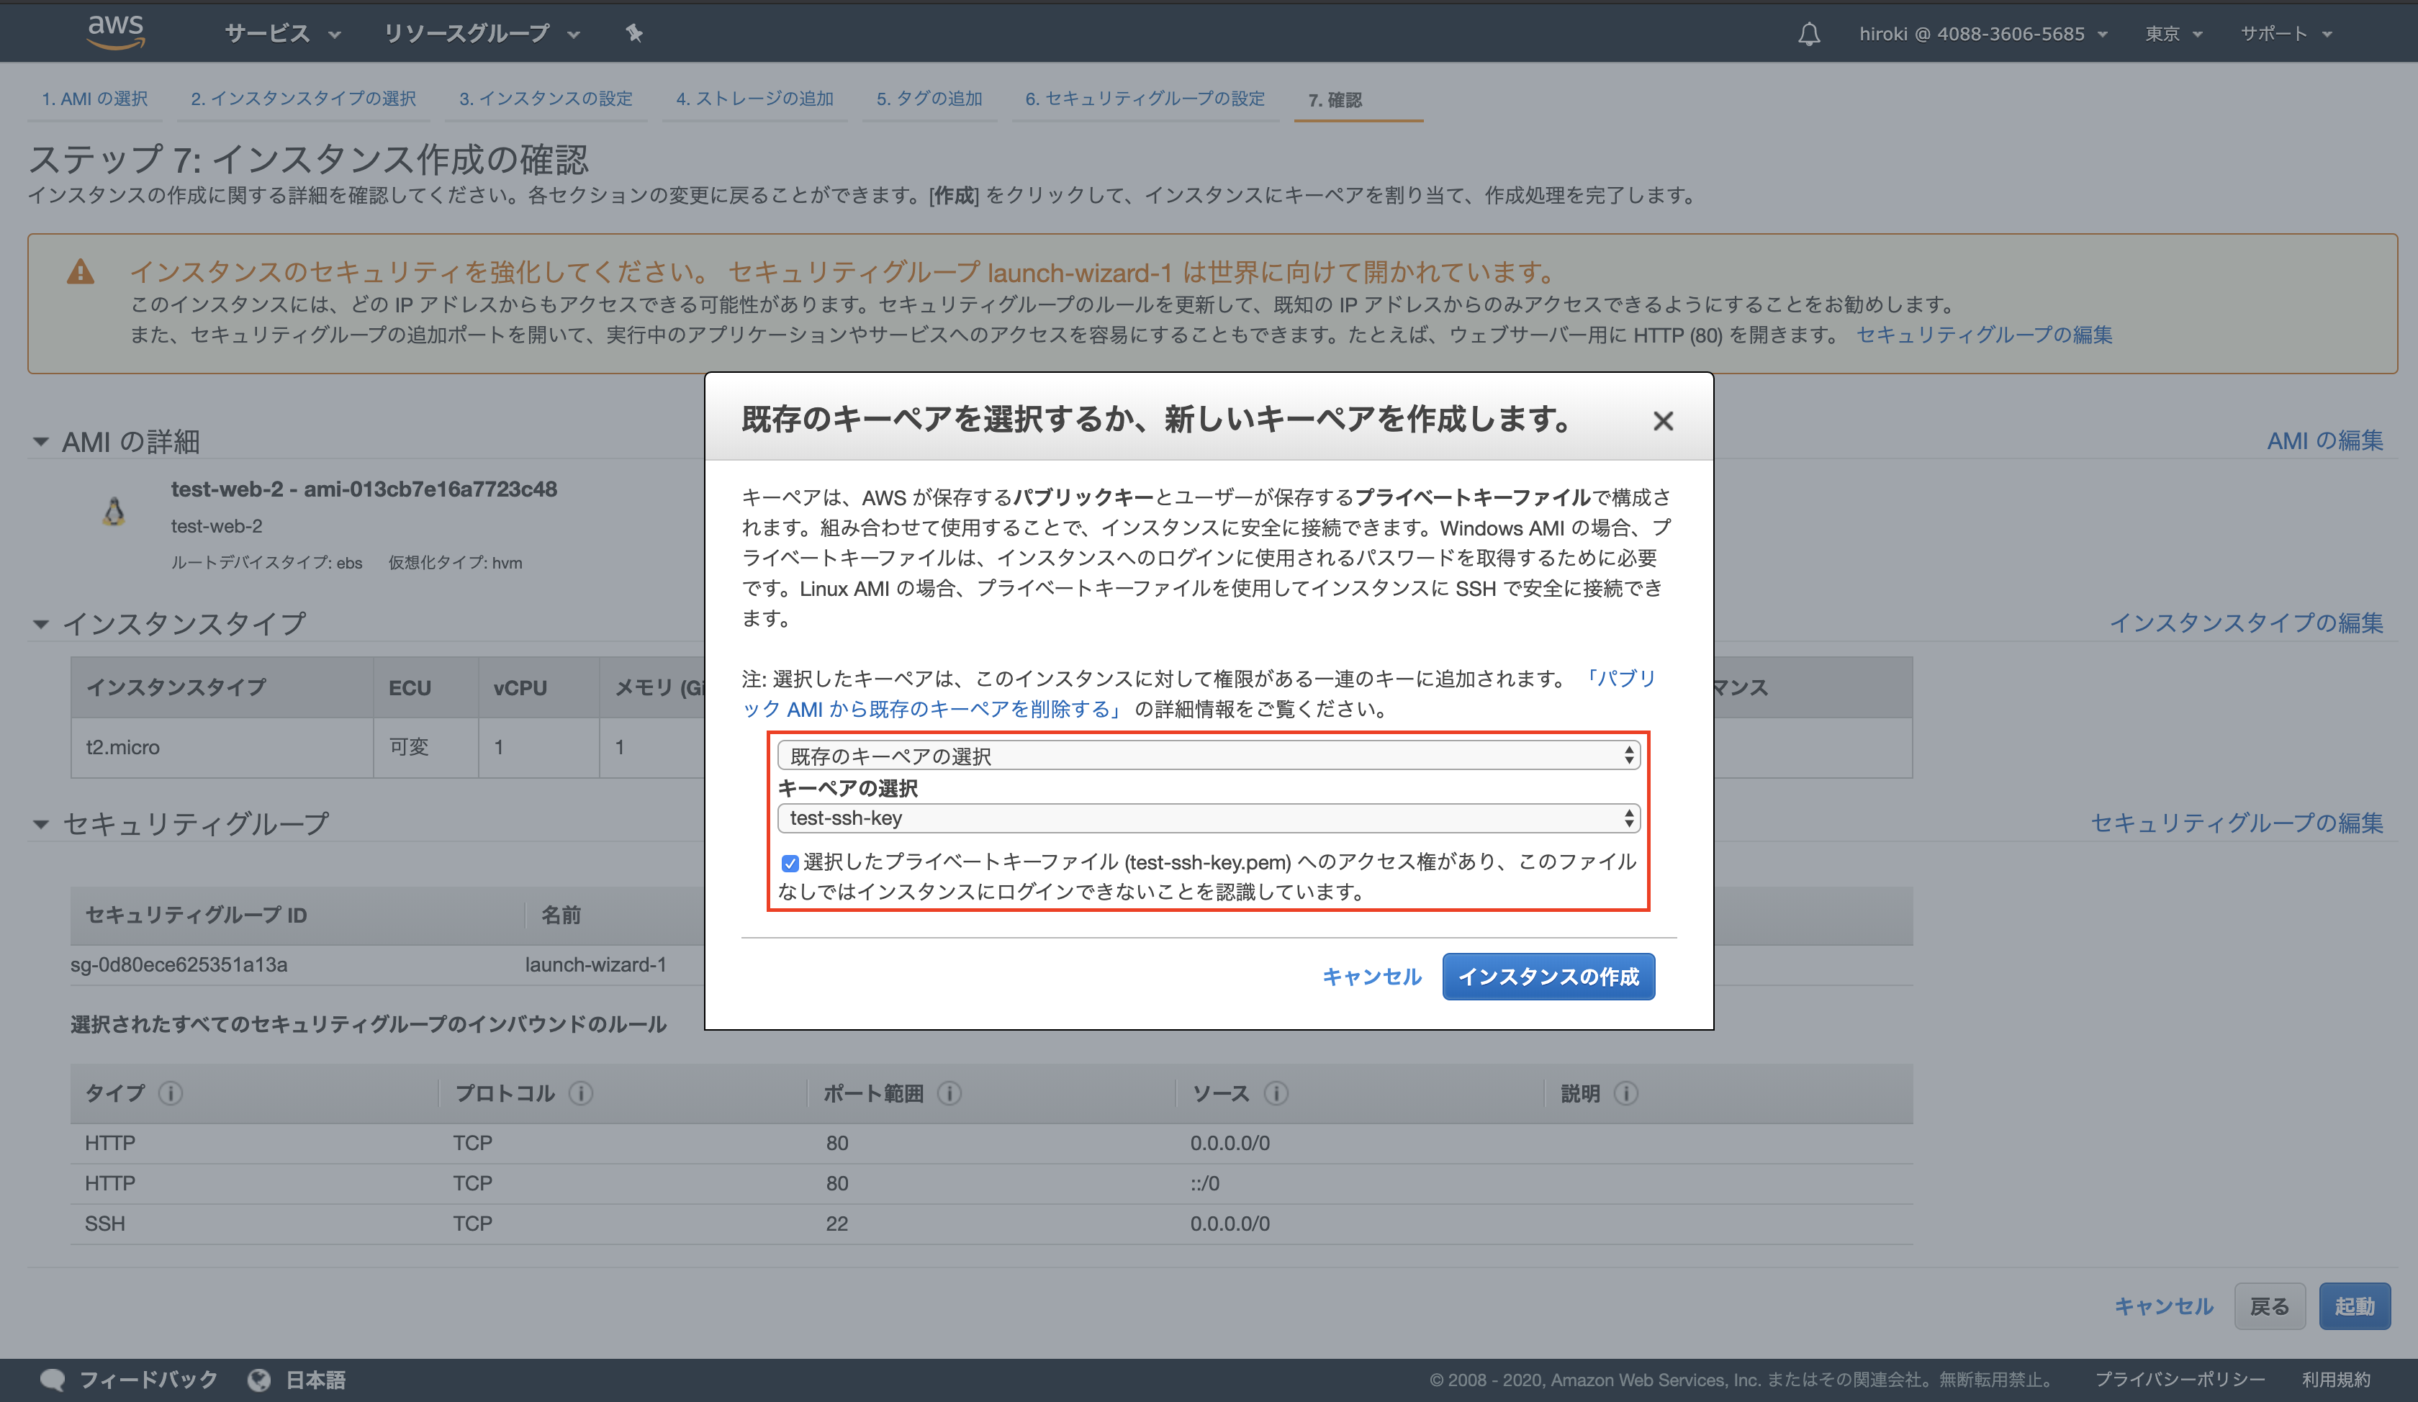Check the test-ssh-key.pem access acknowledgment checkbox
The height and width of the screenshot is (1402, 2418).
[789, 863]
